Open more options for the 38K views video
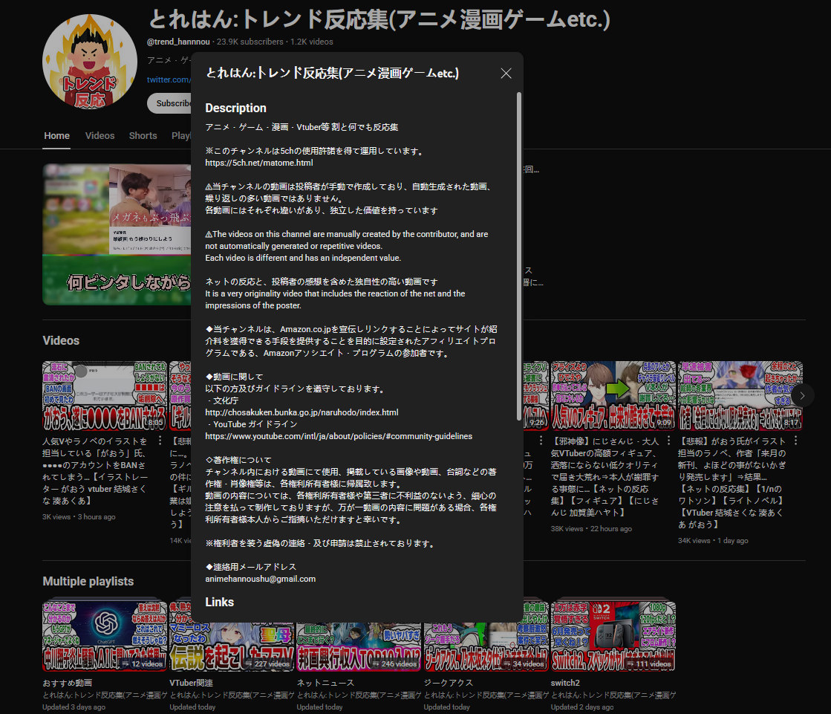The width and height of the screenshot is (831, 714). pos(668,441)
